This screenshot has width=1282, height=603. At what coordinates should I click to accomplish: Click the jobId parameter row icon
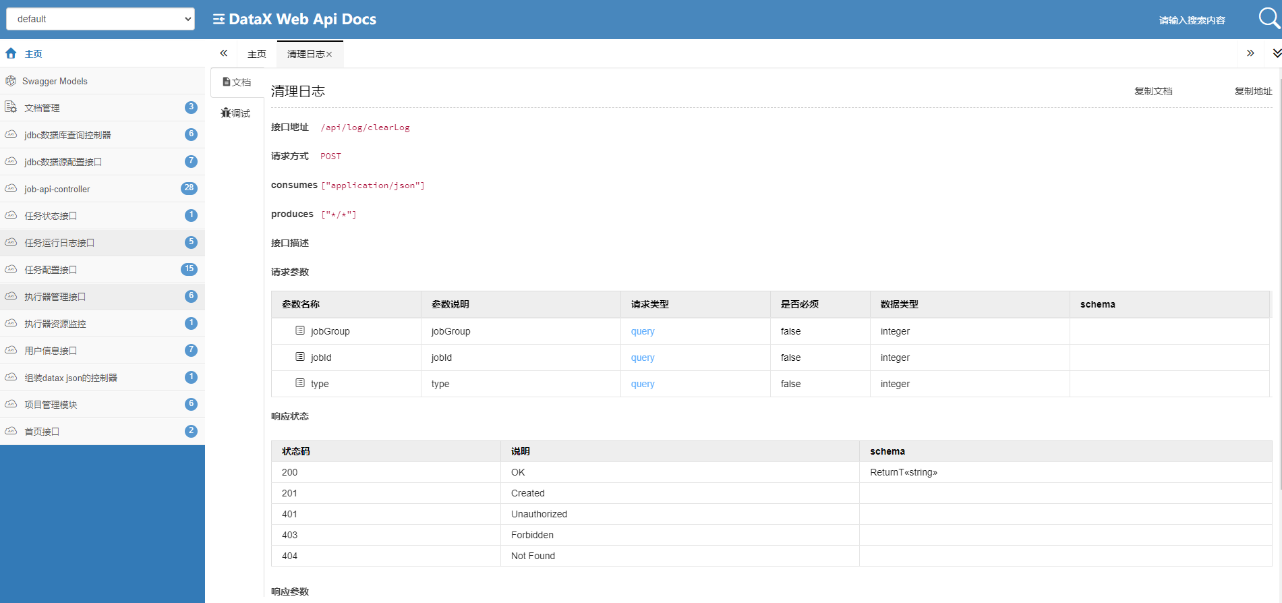pos(300,357)
